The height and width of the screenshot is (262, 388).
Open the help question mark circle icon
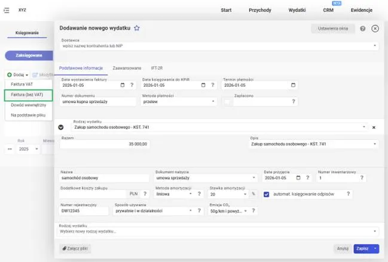point(362,29)
